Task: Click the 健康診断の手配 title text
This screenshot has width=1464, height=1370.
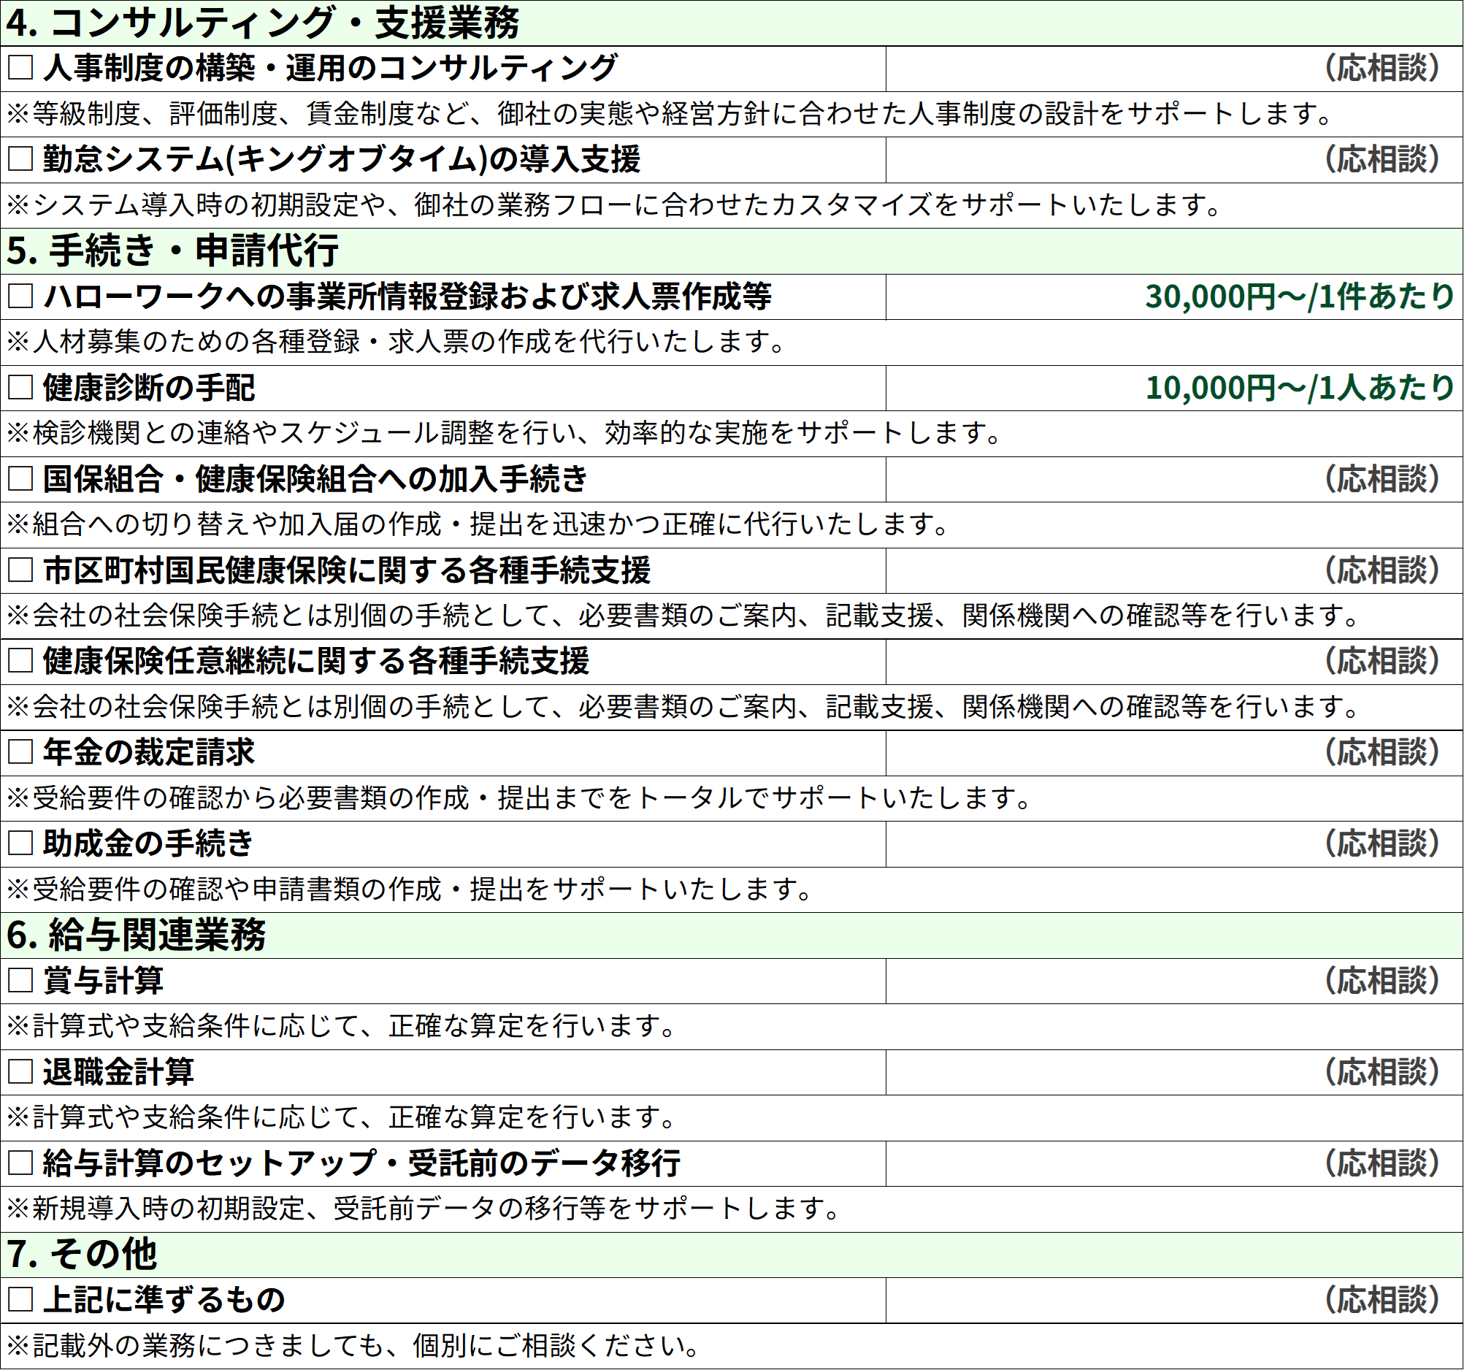Action: (x=149, y=388)
